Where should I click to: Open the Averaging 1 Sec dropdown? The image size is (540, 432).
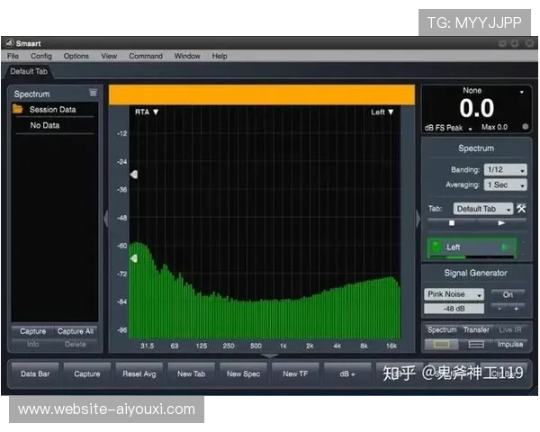pos(505,184)
